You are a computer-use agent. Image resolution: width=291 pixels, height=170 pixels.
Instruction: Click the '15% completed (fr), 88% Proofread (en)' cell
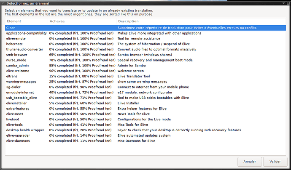(81, 76)
